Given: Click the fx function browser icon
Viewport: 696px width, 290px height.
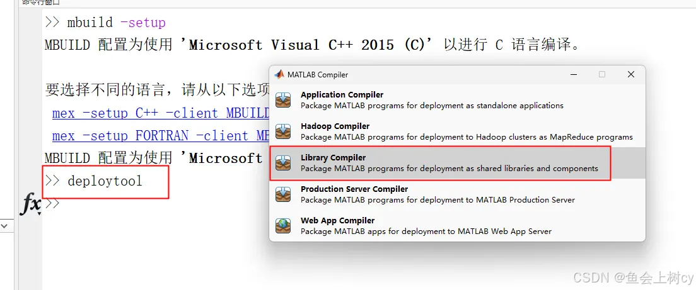Looking at the screenshot, I should coord(31,204).
